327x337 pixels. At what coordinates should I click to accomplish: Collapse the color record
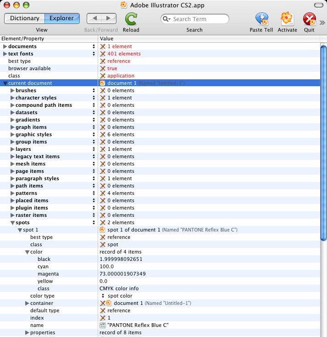tap(27, 252)
